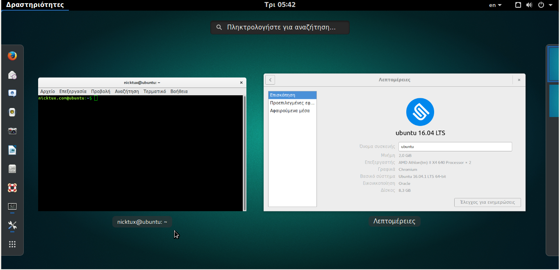This screenshot has height=270, width=560.
Task: Open the Evolution mail icon in dock
Action: (12, 75)
